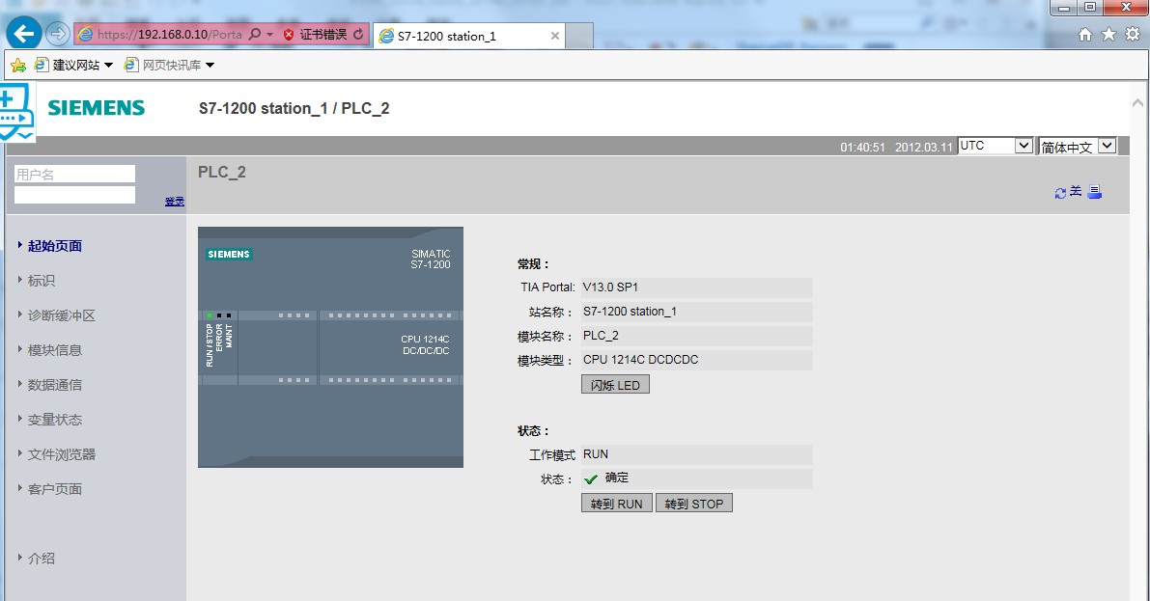Click the 'PLC_2' module name value
The height and width of the screenshot is (601, 1150).
pyautogui.click(x=601, y=336)
